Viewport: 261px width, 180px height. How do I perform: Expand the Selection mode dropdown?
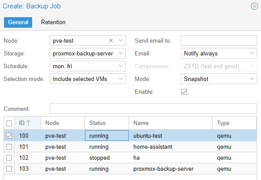pyautogui.click(x=121, y=79)
